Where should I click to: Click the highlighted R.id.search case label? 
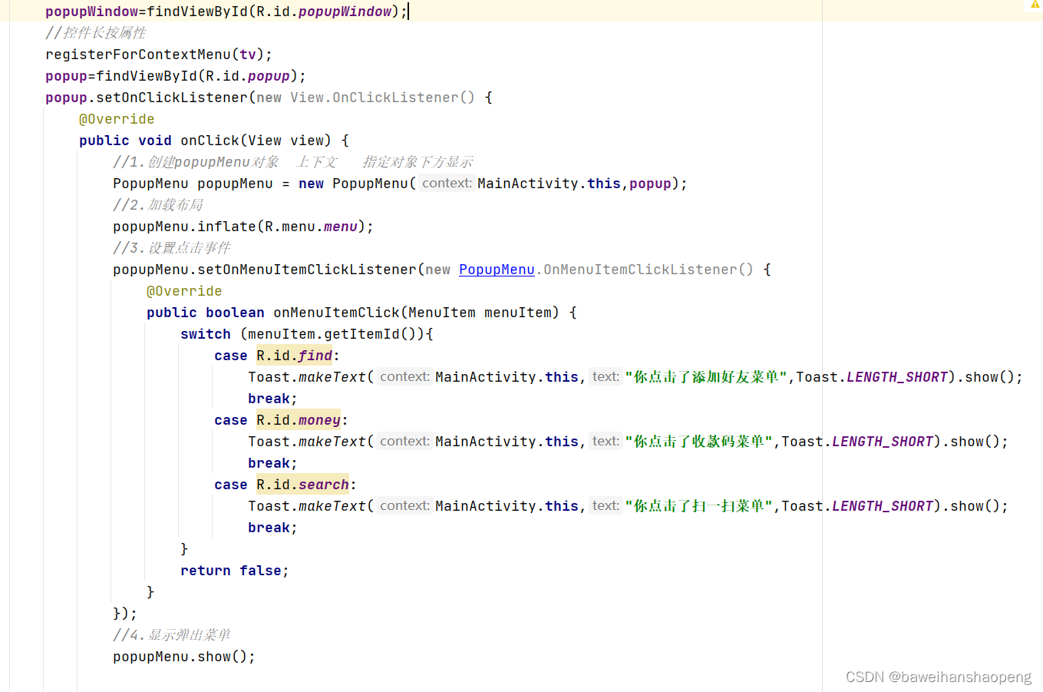click(302, 484)
